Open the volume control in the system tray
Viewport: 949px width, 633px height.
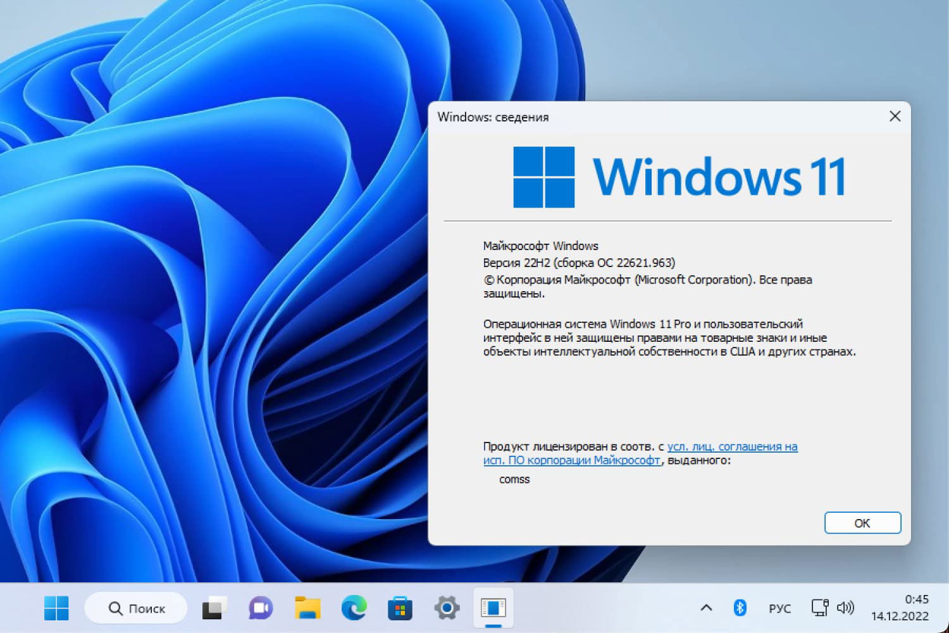click(x=846, y=608)
